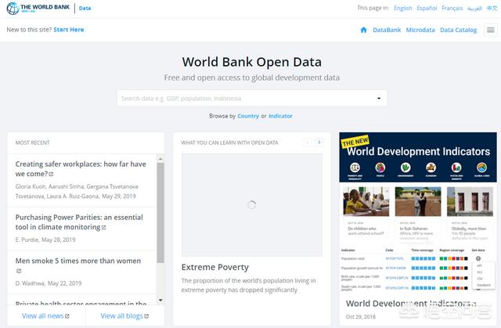Click Economy theme icon in banner
This screenshot has width=501, height=328.
click(x=431, y=168)
